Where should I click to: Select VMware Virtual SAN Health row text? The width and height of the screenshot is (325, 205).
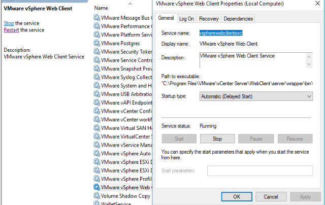(x=126, y=128)
